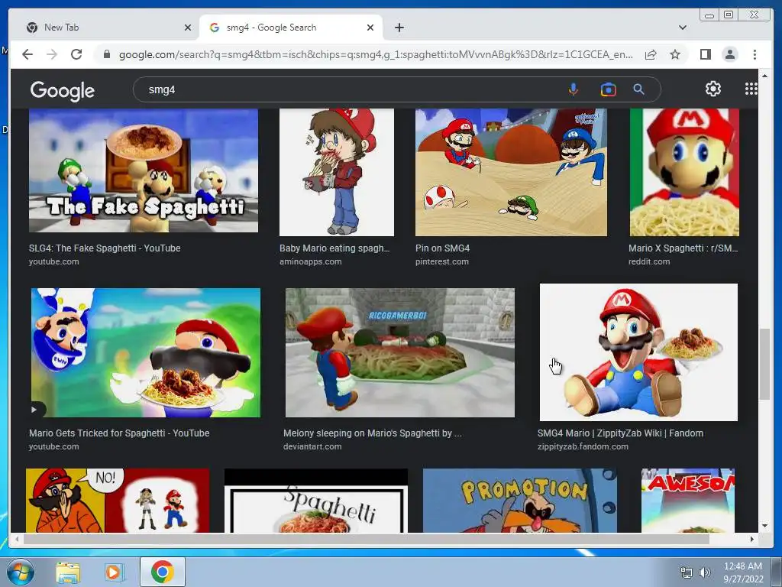Go to Google home via logo
Viewport: 782px width, 587px height.
point(63,91)
